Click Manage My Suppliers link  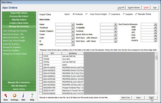point(12,47)
